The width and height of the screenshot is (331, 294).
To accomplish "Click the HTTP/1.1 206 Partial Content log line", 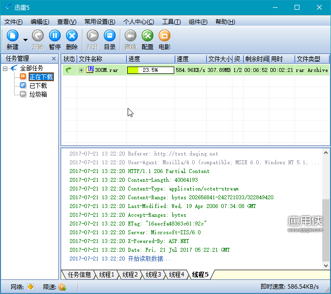I will point(139,171).
